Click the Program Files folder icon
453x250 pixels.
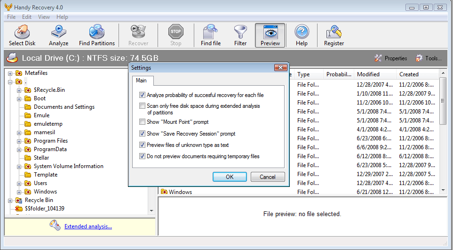pos(28,141)
